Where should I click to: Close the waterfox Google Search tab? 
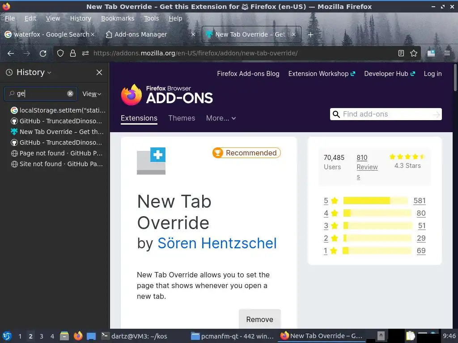[x=93, y=34]
